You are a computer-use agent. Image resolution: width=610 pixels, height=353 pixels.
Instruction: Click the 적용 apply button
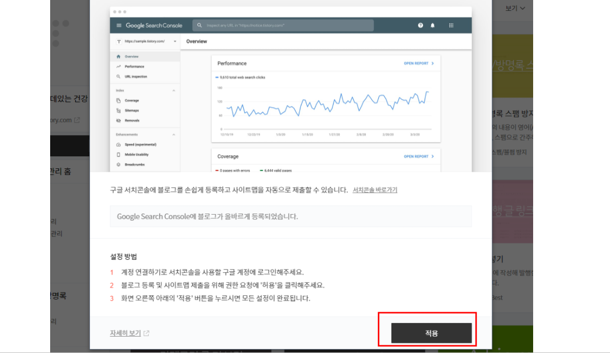[431, 333]
